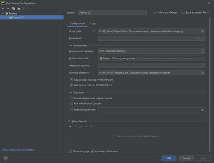The width and height of the screenshot is (214, 163).
Task: Click the OK button
Action: pos(169,158)
